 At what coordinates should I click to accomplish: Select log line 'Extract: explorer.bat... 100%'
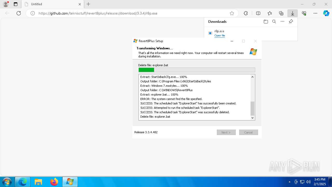click(x=159, y=95)
